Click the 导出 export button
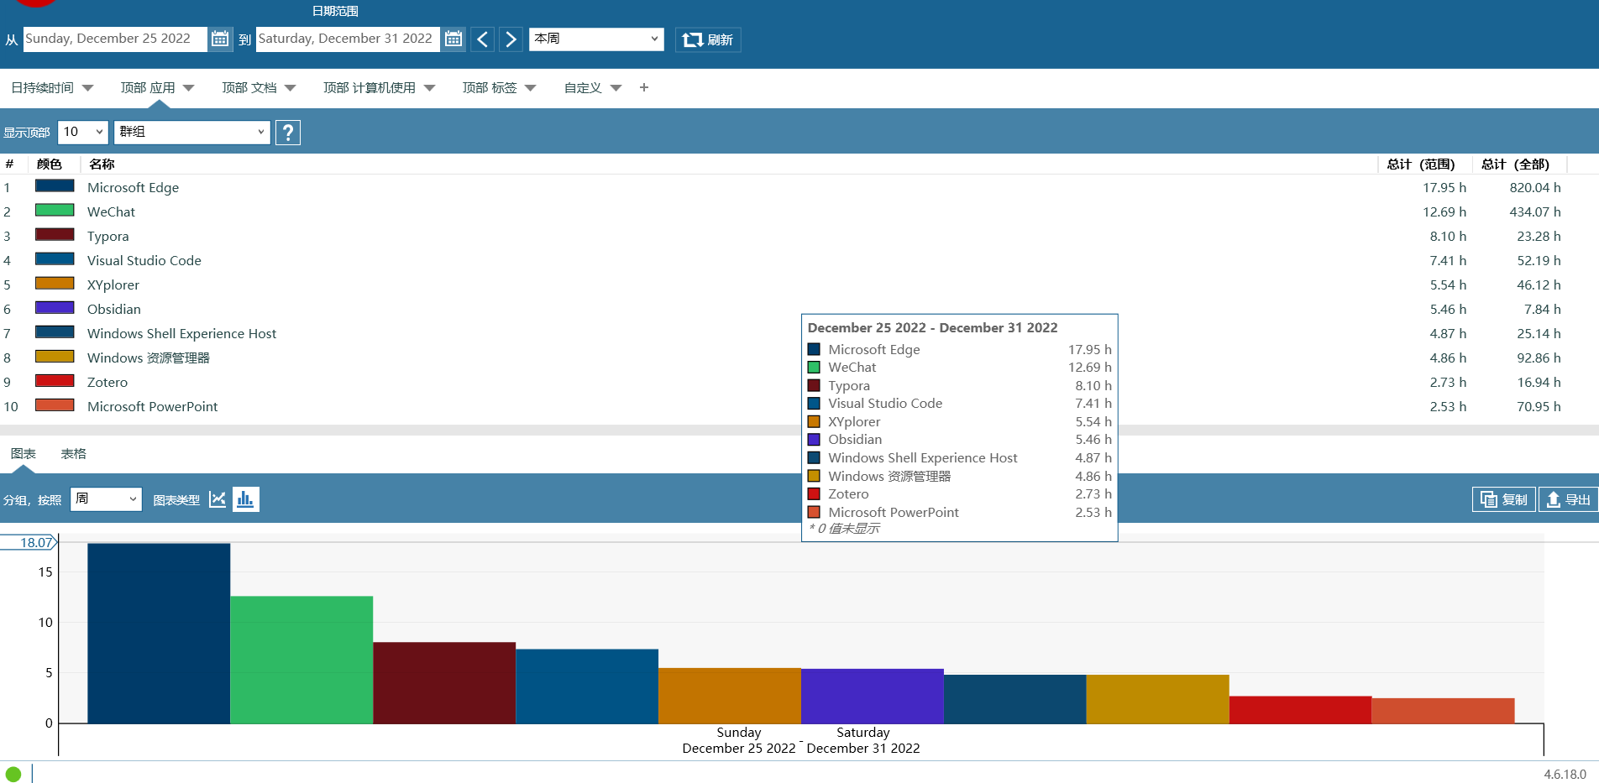Image resolution: width=1599 pixels, height=783 pixels. click(1568, 499)
